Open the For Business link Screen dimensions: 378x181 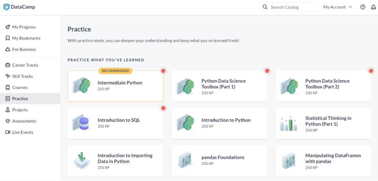click(24, 49)
